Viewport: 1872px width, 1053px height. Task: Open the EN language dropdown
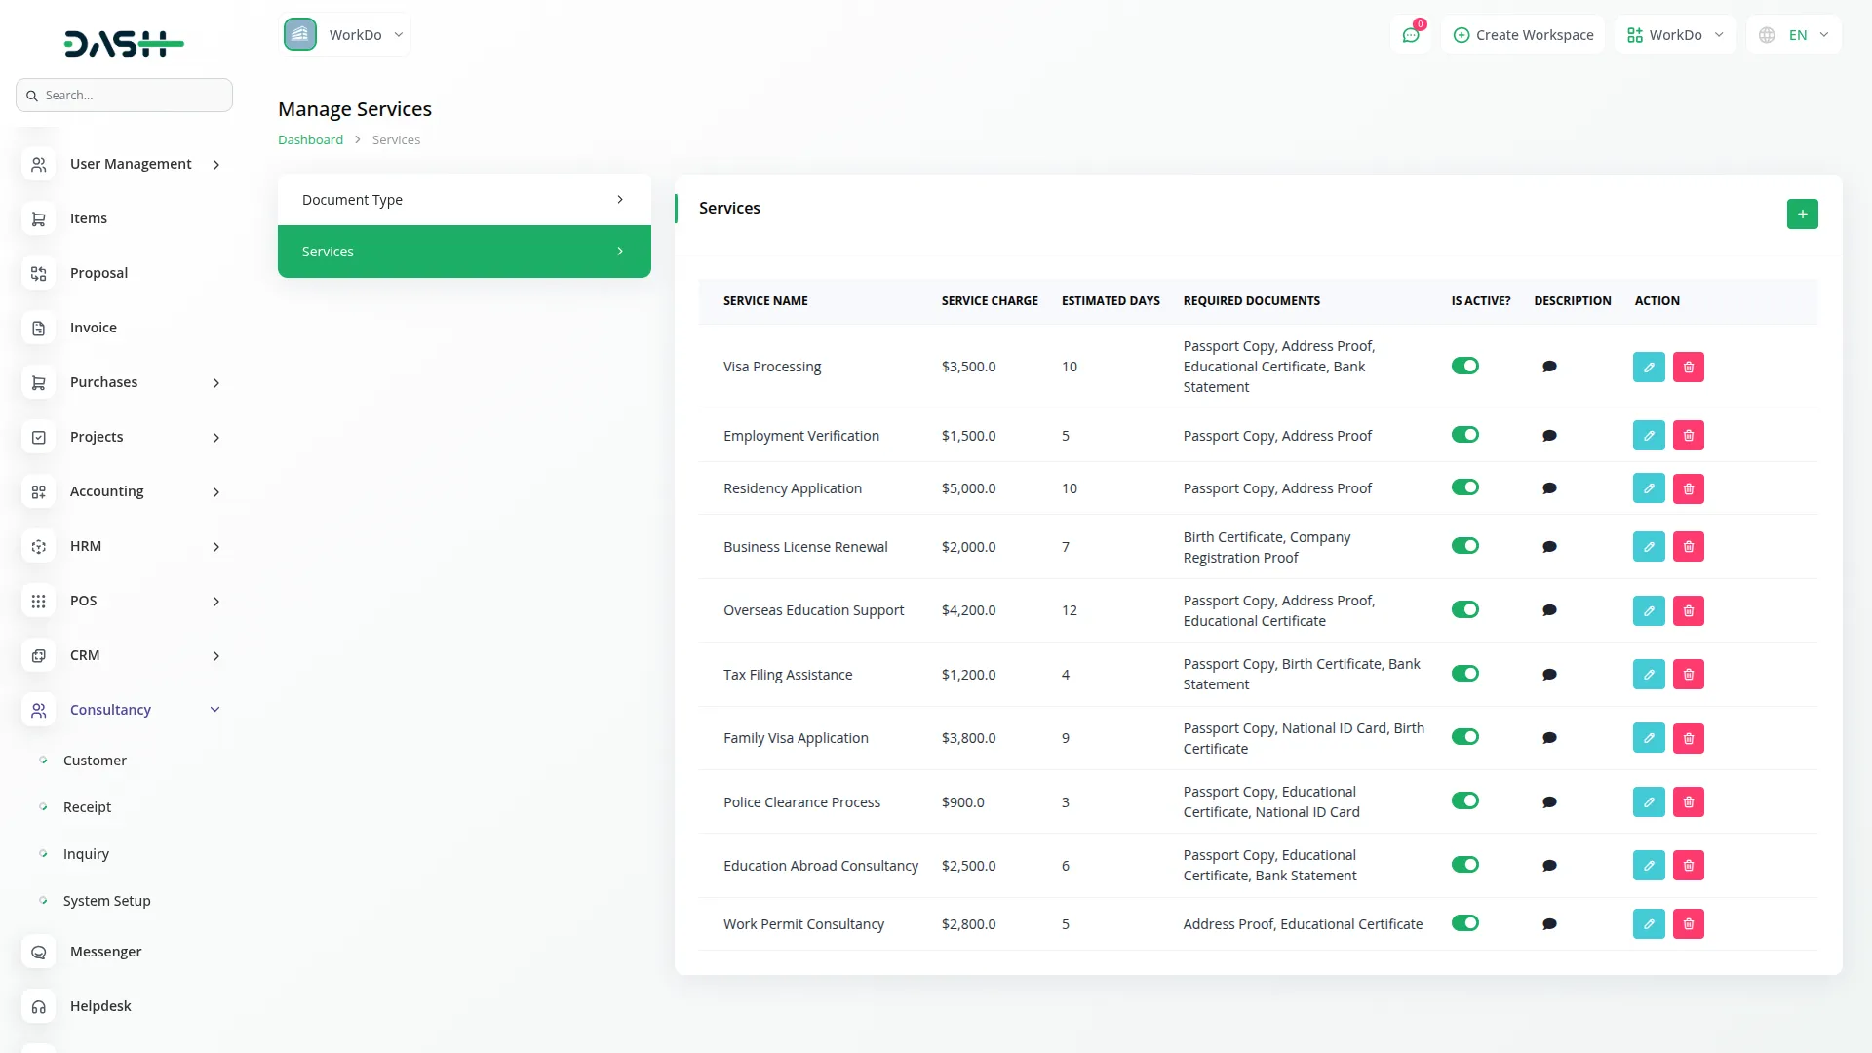point(1796,35)
